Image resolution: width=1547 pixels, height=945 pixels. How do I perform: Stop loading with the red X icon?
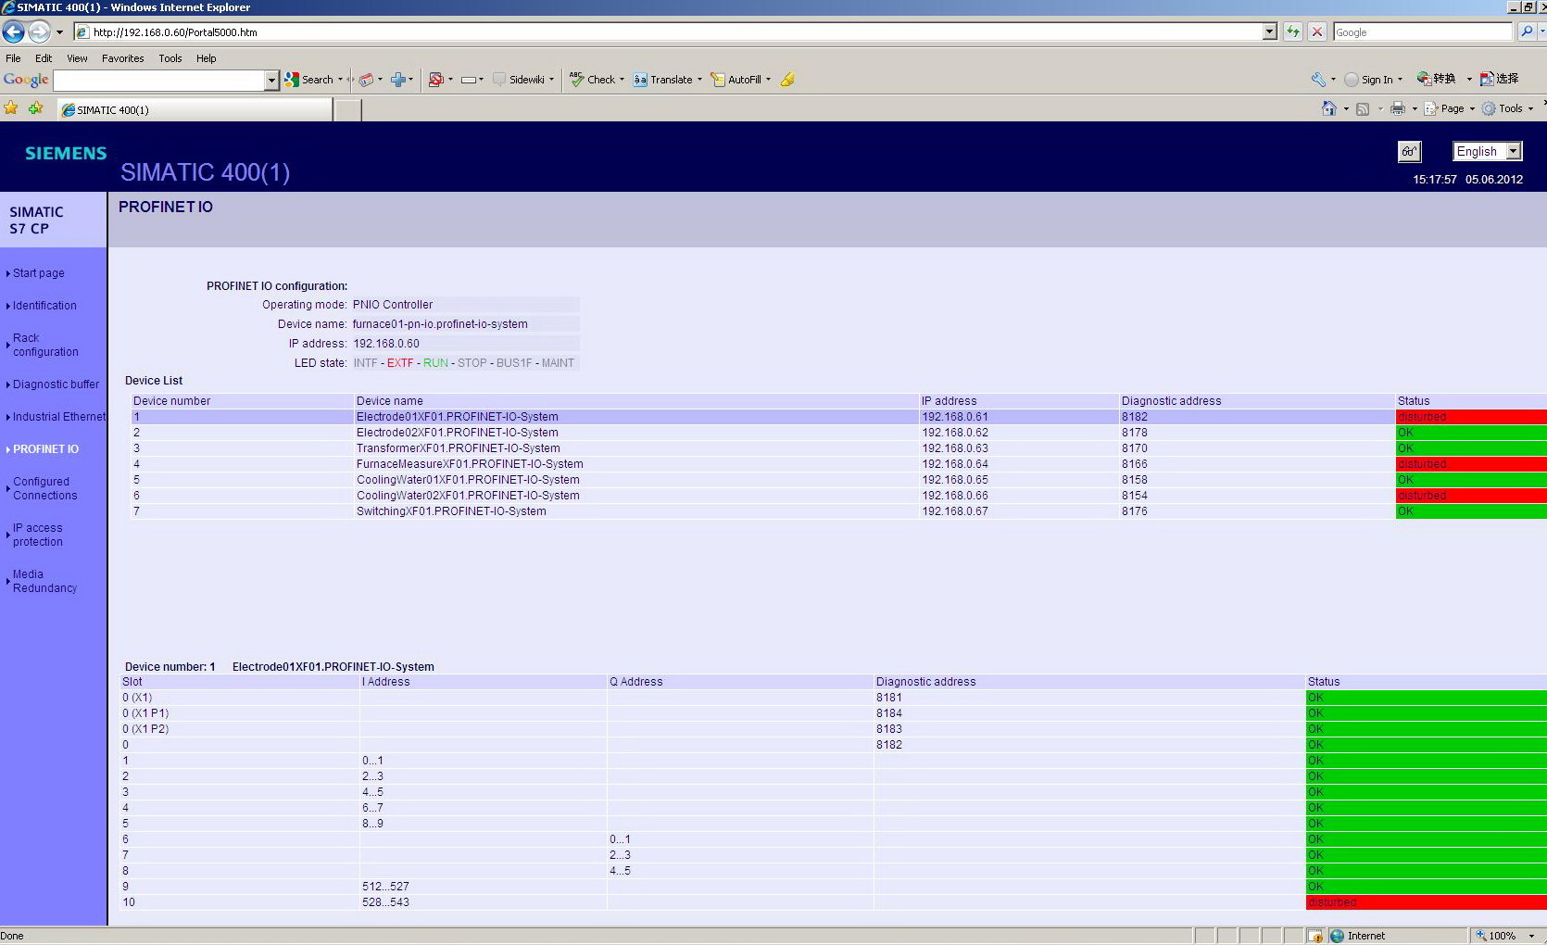coord(1317,32)
